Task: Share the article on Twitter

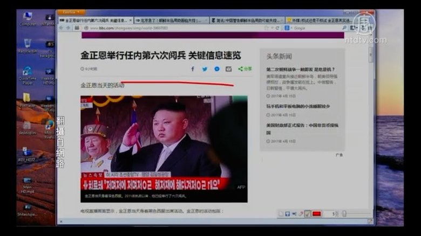Action: (x=205, y=69)
